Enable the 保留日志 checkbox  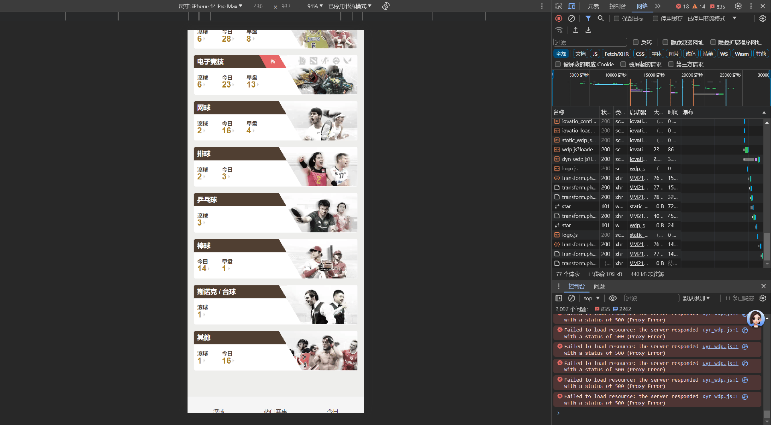[616, 18]
